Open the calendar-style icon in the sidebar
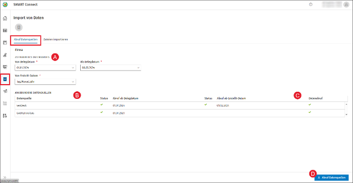 pos(5,42)
